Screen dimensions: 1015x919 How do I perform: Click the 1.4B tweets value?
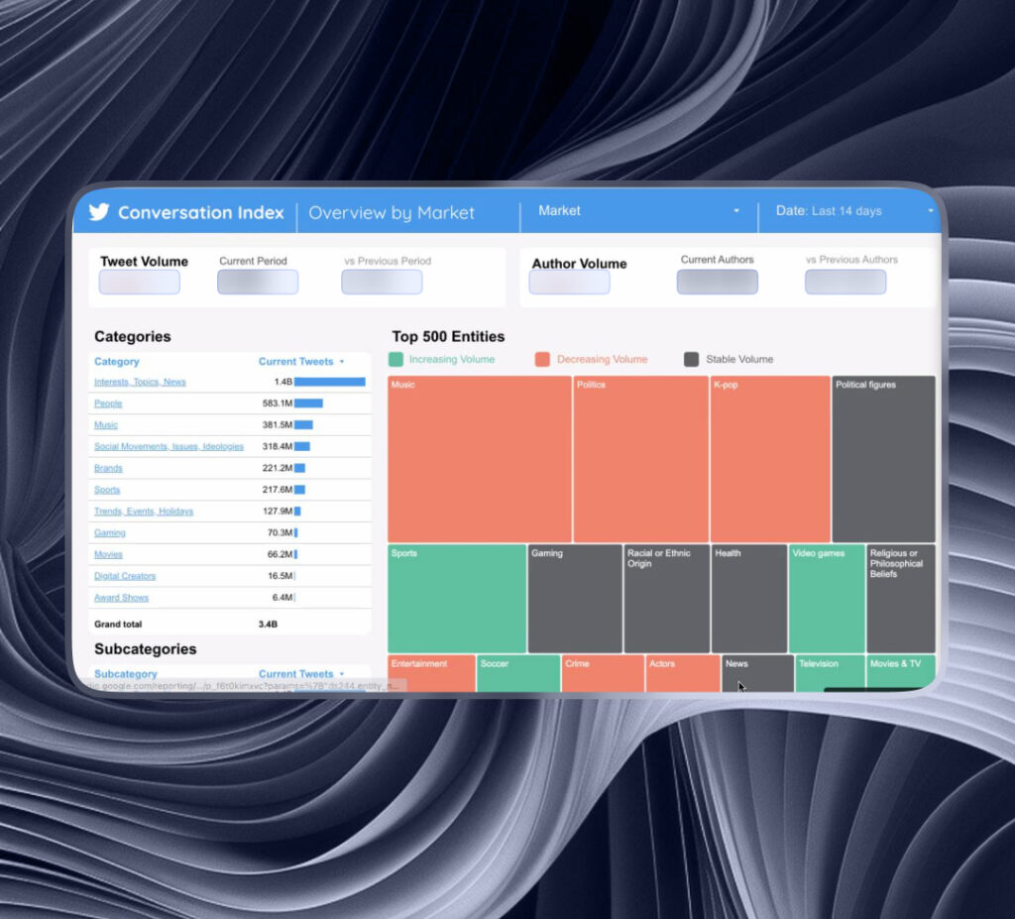point(282,382)
